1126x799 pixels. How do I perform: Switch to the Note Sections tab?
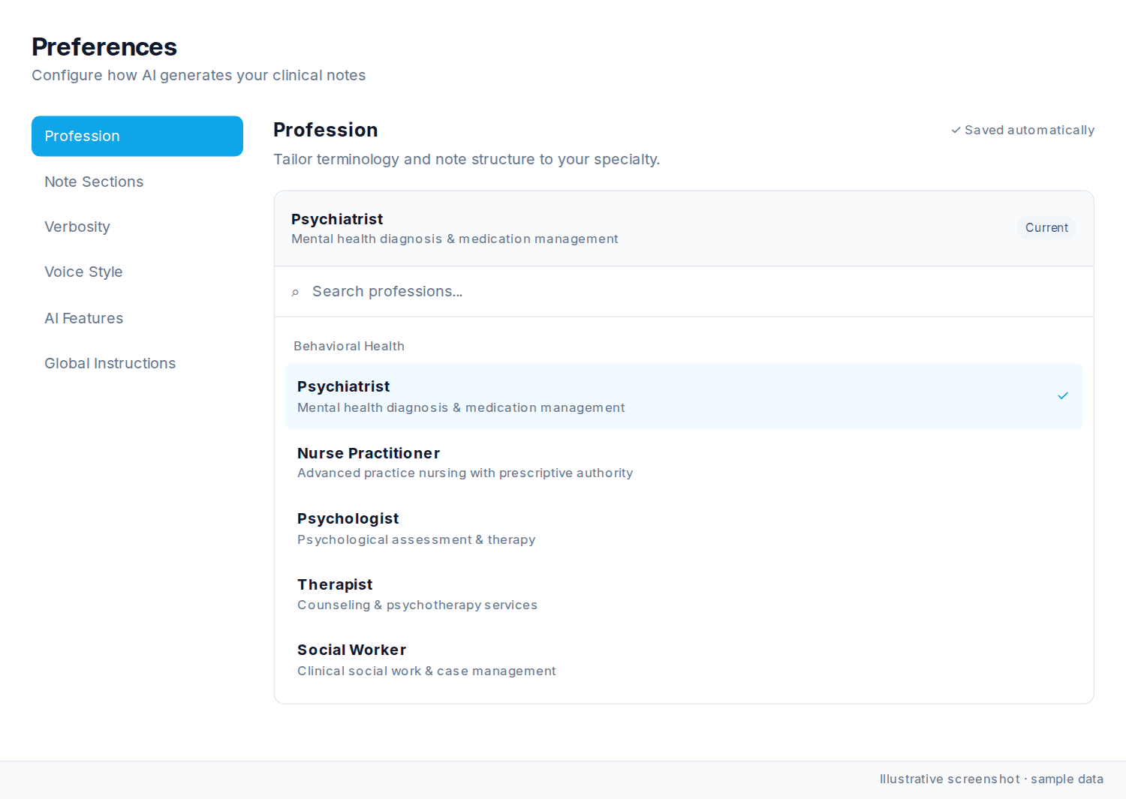point(137,182)
